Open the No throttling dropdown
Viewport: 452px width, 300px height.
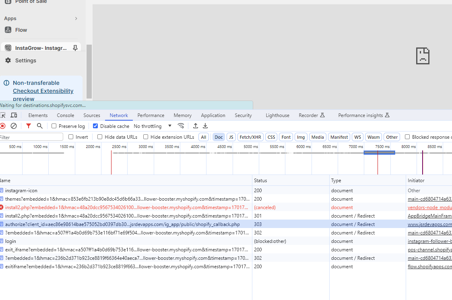(153, 126)
